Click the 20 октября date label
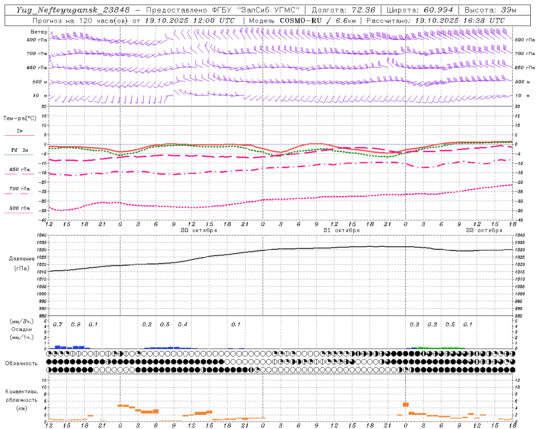The image size is (537, 429). point(198,230)
